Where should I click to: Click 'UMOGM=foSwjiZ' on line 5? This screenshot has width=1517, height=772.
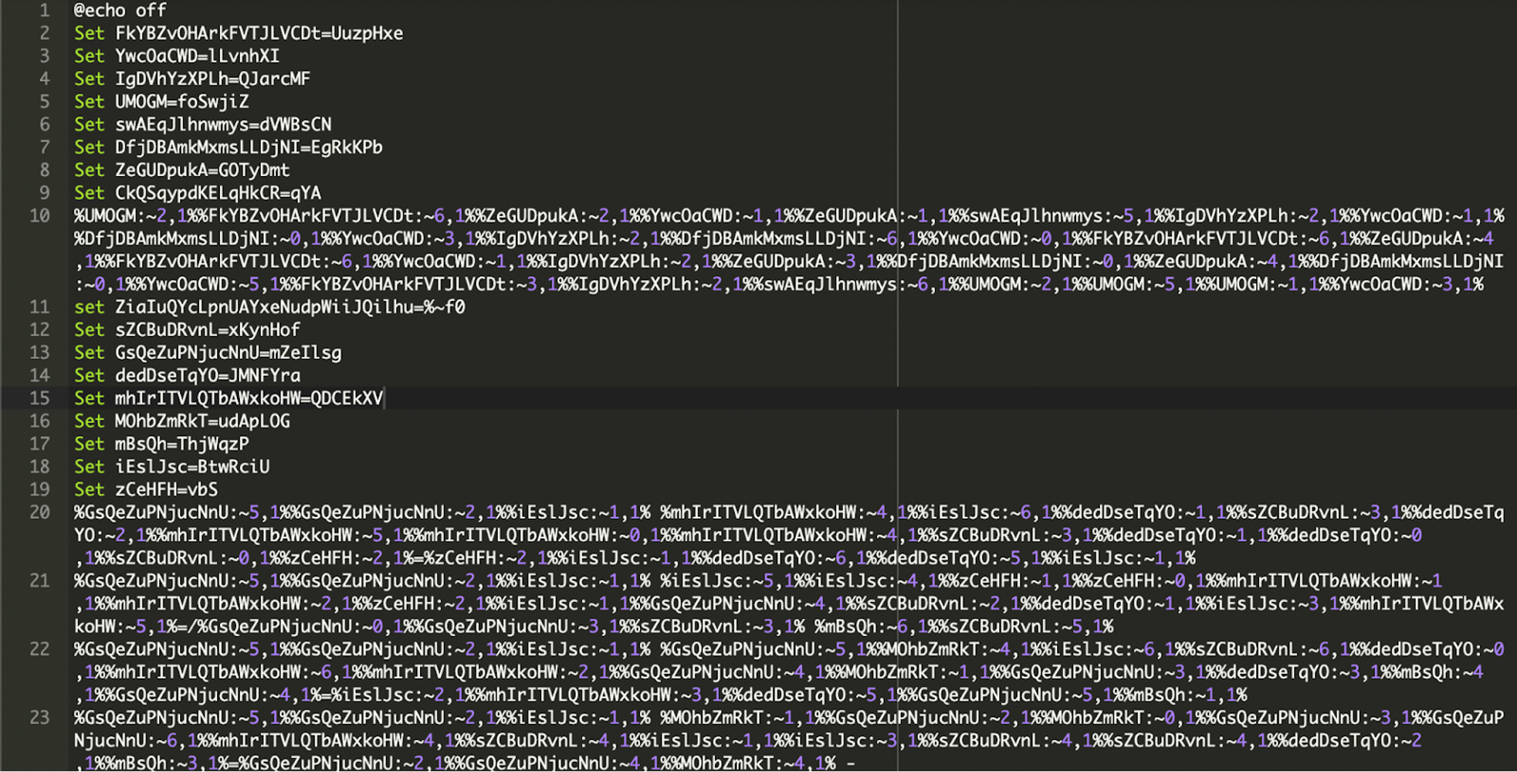182,102
